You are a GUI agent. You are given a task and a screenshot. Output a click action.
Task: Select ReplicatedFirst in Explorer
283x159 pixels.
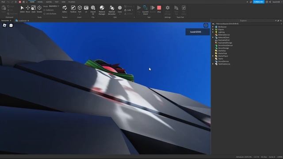point(224,40)
